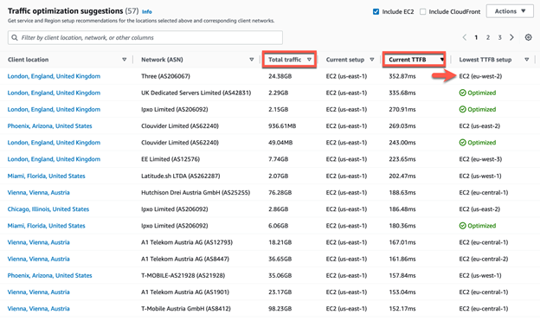Sort by Client location column arrow
This screenshot has width=540, height=321.
pyautogui.click(x=125, y=60)
